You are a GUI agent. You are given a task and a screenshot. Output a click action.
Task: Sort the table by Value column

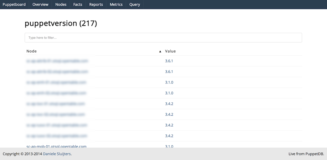pyautogui.click(x=170, y=51)
